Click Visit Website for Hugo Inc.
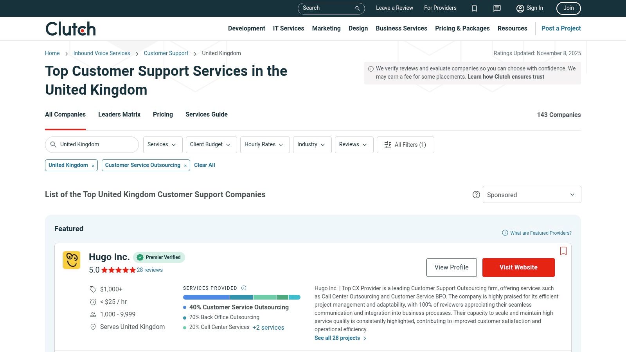Viewport: 626px width, 352px height. pos(518,268)
